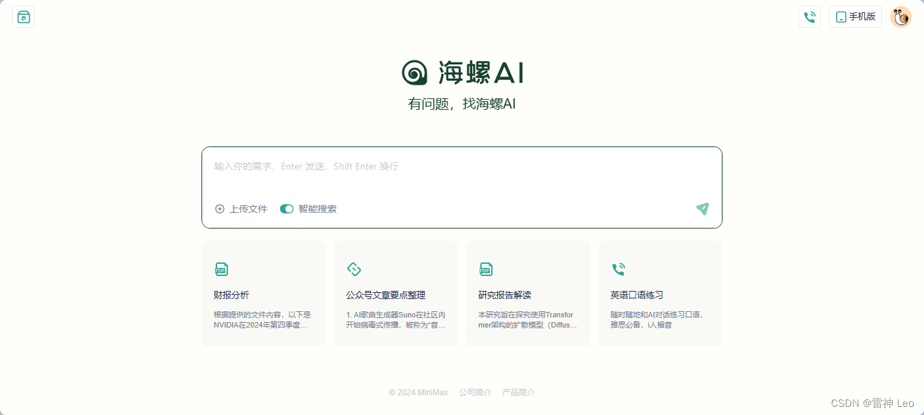Click the PDF icon on 财报分析 card
Screen dimensions: 924x415
tap(221, 269)
